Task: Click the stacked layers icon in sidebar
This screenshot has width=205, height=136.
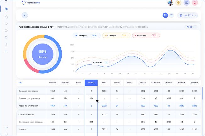Action: [6, 37]
